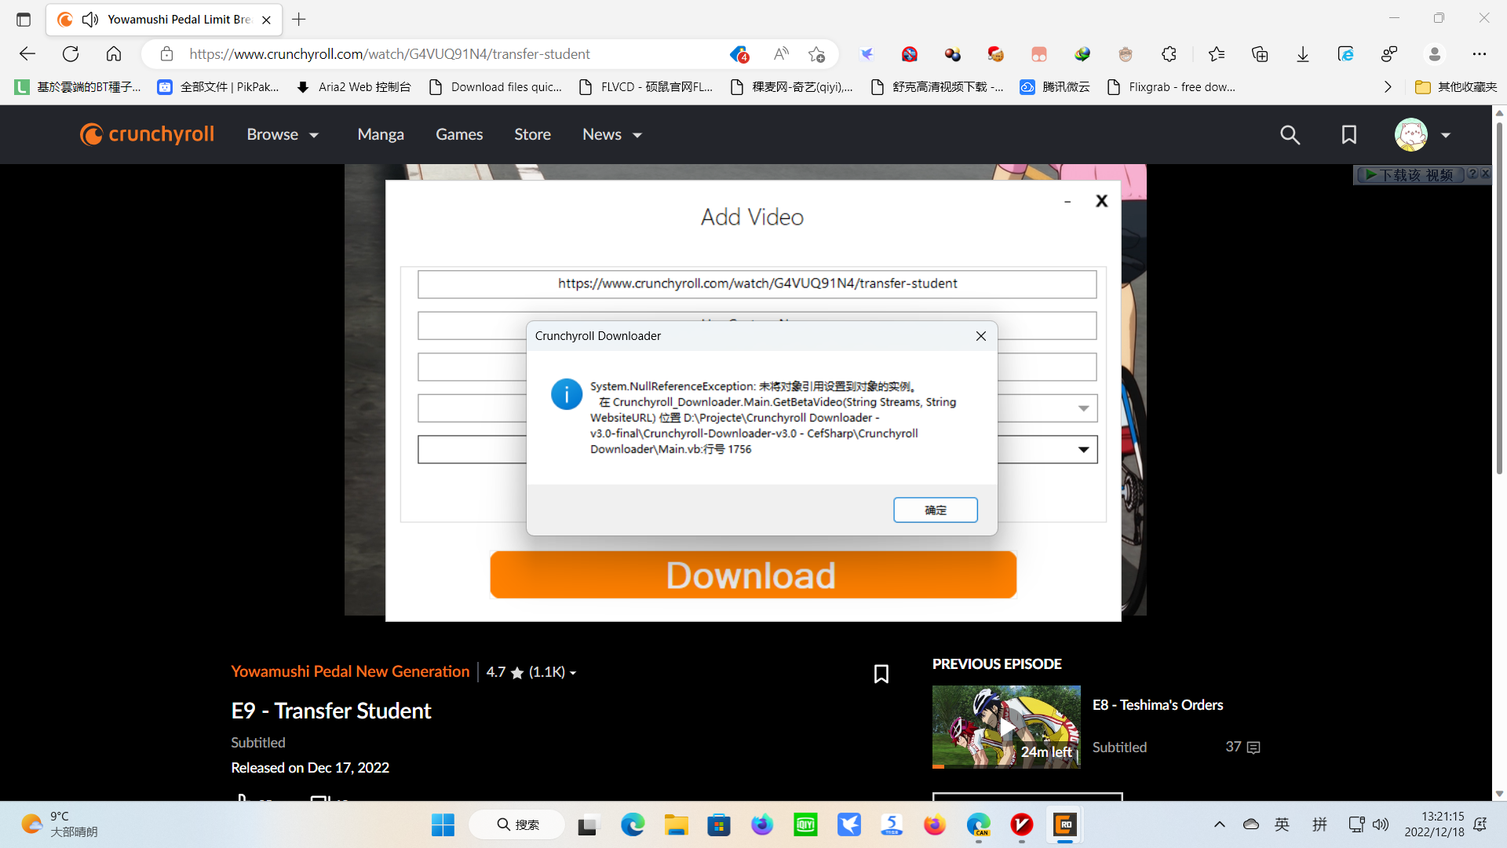
Task: Open browser Downloads icon
Action: [1303, 54]
